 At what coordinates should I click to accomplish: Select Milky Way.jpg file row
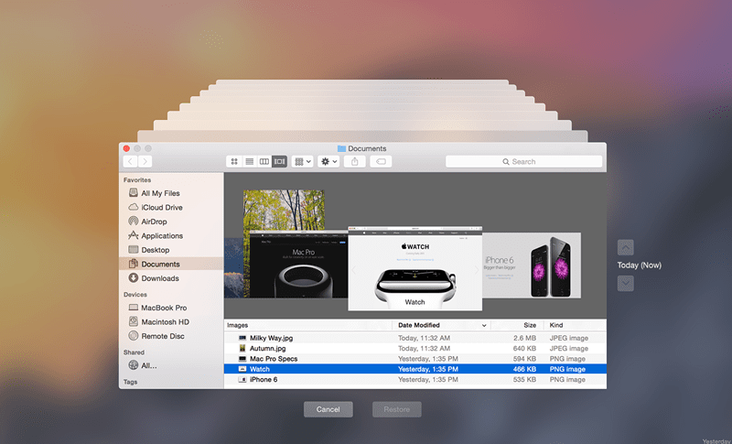tap(415, 338)
